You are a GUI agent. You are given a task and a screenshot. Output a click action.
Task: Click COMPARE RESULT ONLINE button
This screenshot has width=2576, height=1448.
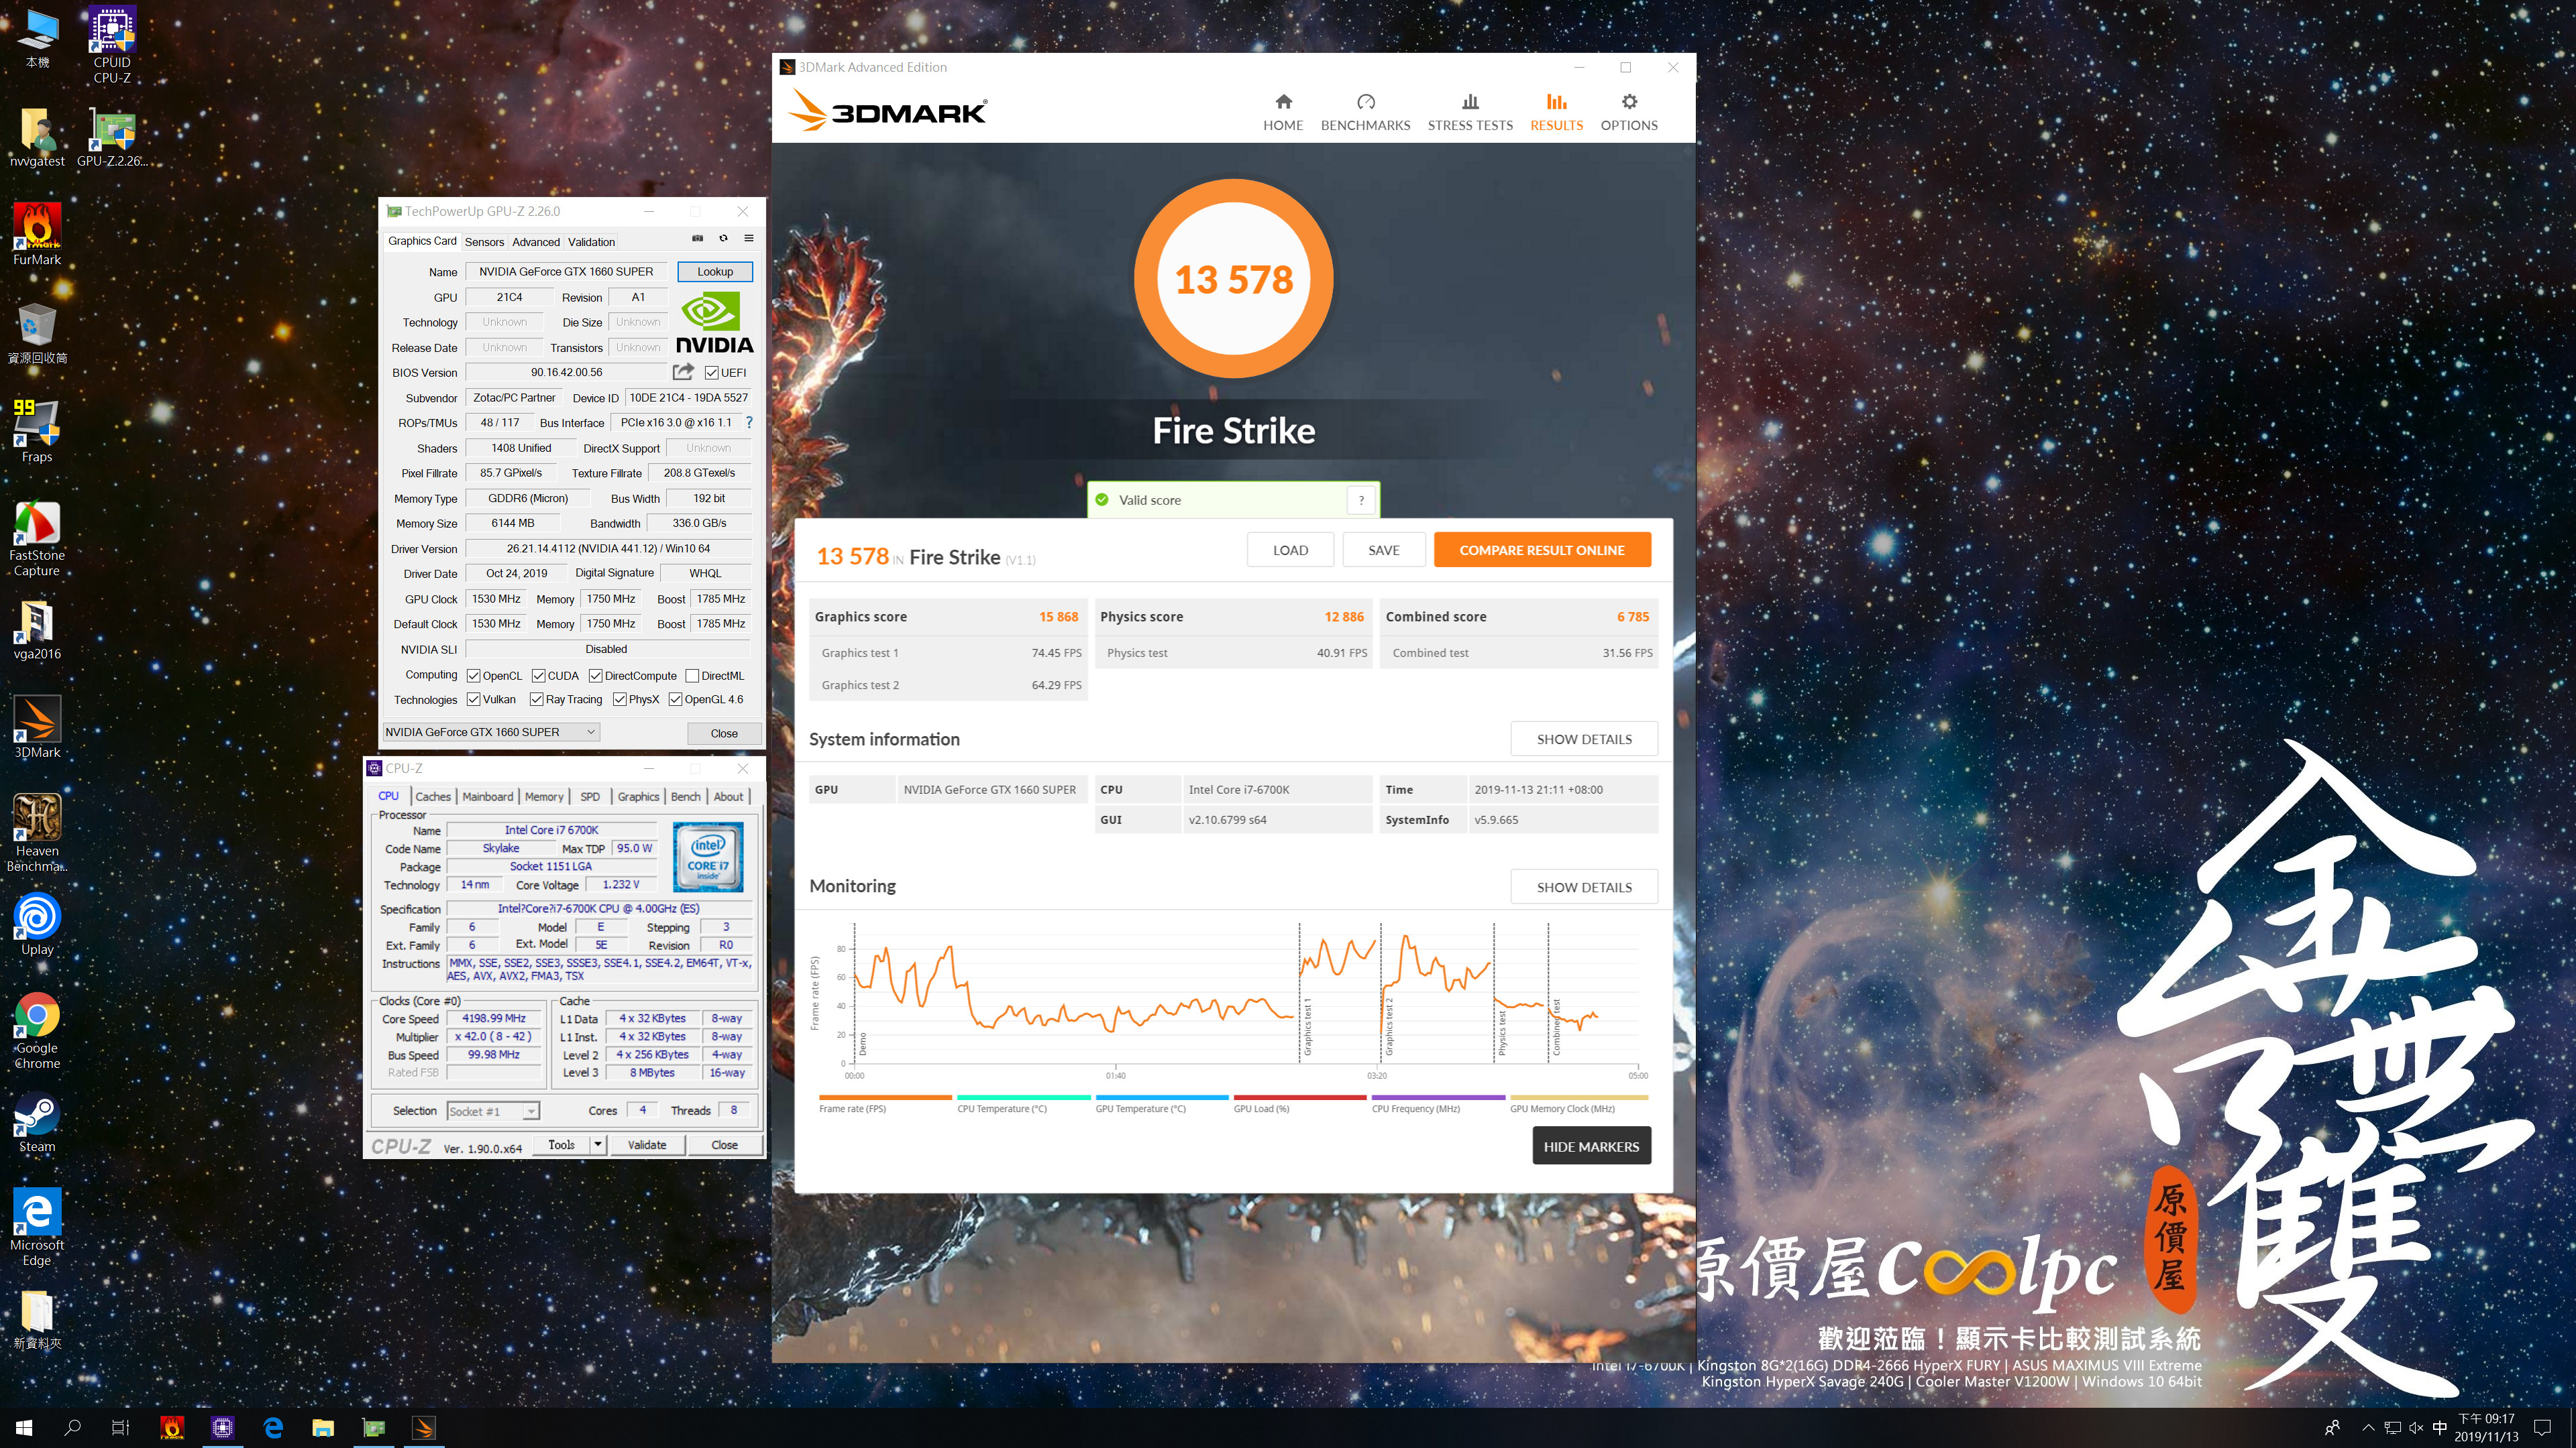pos(1541,550)
